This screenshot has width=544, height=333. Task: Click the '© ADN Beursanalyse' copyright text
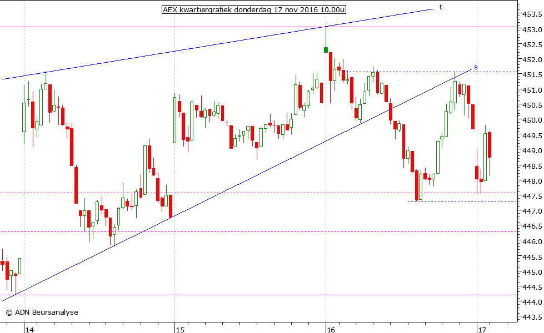point(42,312)
